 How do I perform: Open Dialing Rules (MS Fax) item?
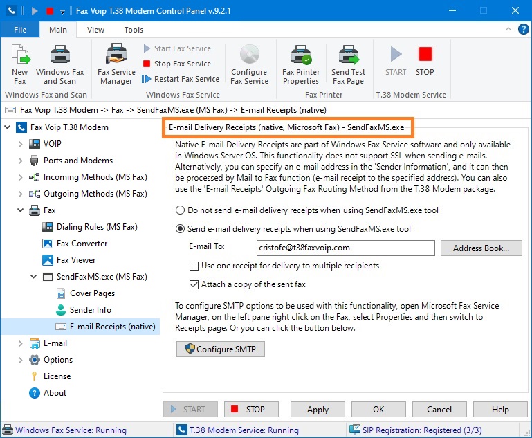tap(97, 227)
